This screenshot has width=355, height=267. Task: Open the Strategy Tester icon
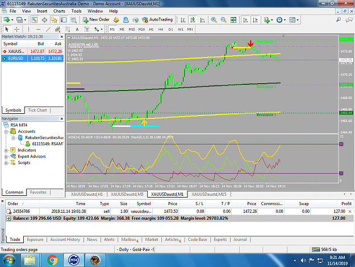(73, 20)
